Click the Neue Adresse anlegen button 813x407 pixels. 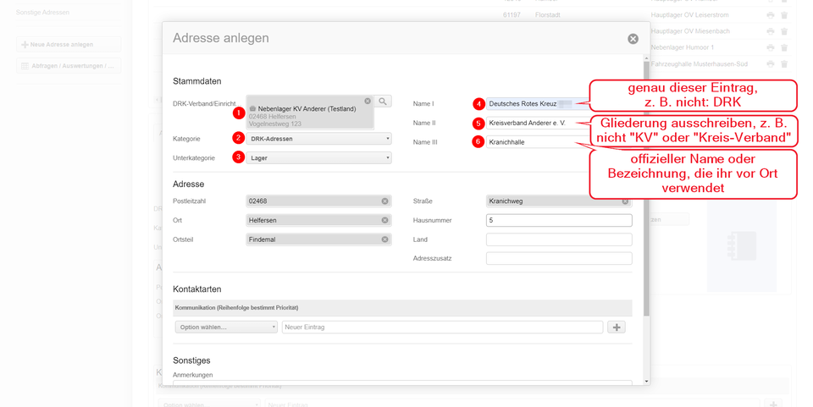tap(69, 45)
